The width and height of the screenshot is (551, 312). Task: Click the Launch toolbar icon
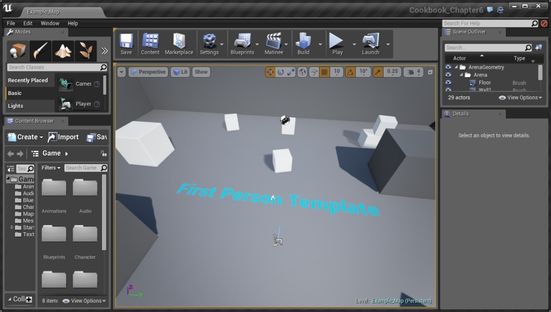370,44
